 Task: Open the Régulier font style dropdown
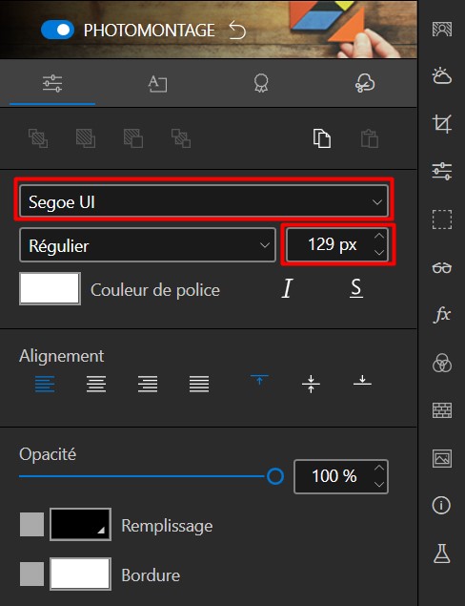pyautogui.click(x=148, y=245)
